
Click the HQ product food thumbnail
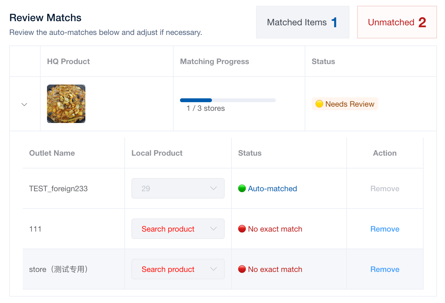point(66,104)
